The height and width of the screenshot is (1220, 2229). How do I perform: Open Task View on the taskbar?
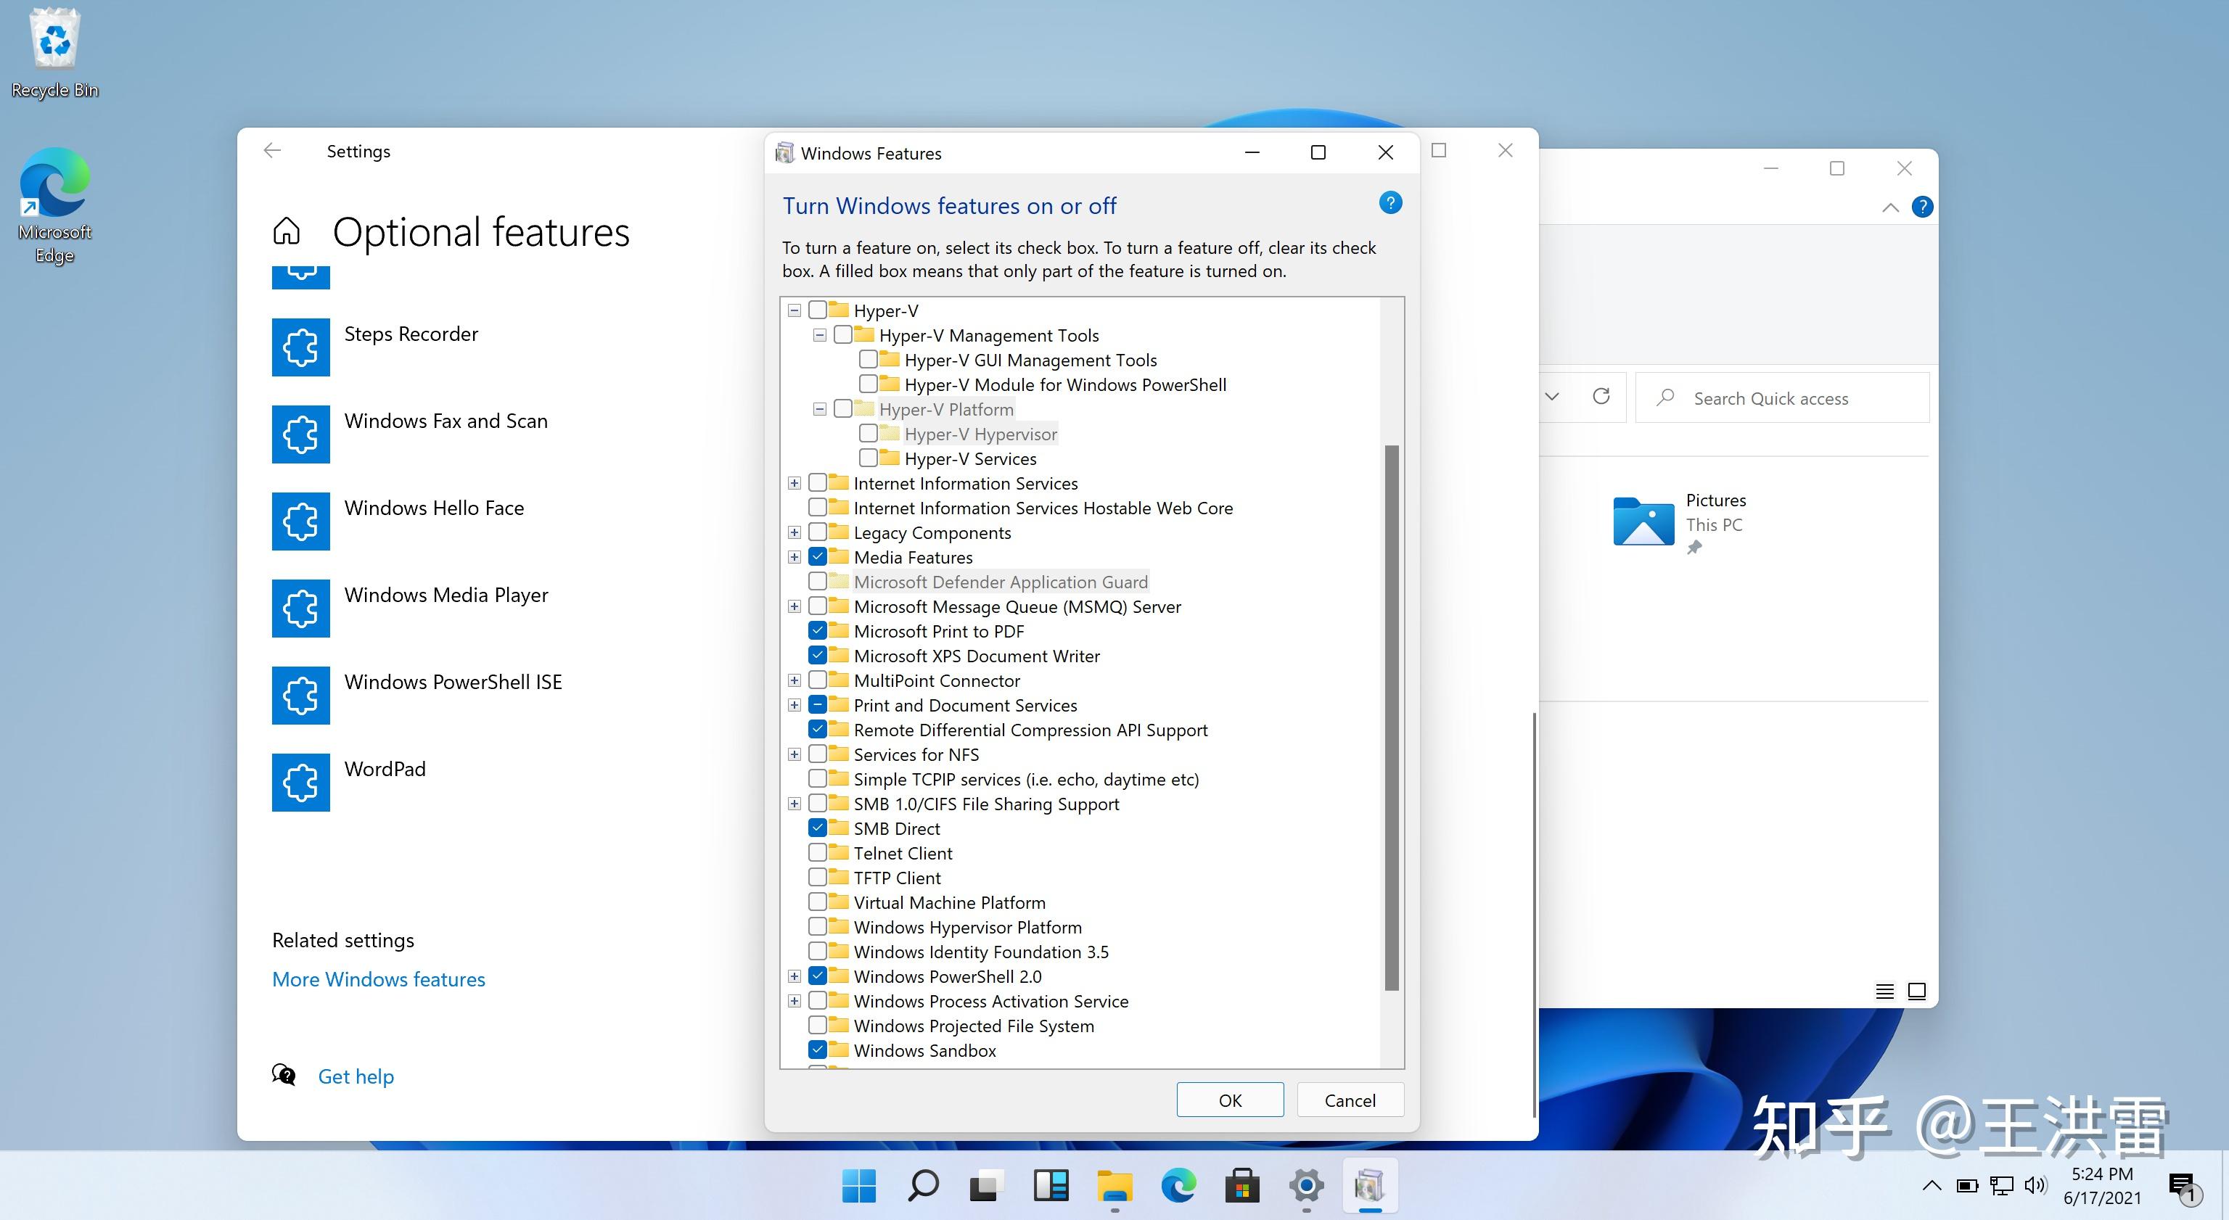coord(985,1185)
